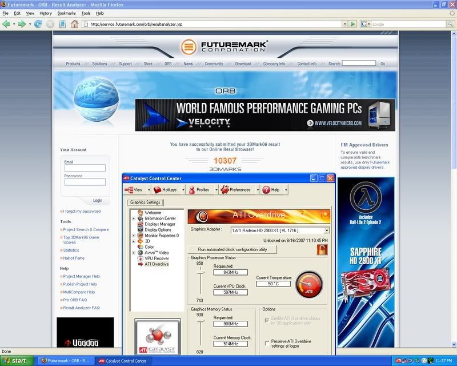Viewport: 457px width, 366px height.
Task: Open the Products item in Futuremark navigation
Action: click(73, 63)
